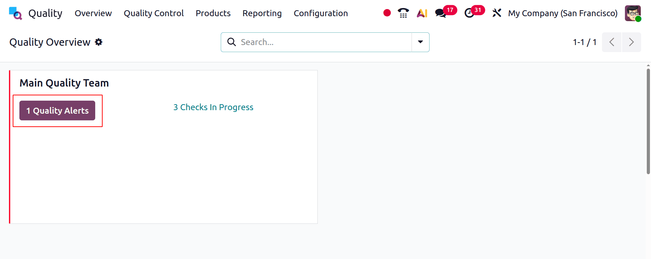This screenshot has height=259, width=651.
Task: Open the AI assistant icon
Action: (x=422, y=13)
